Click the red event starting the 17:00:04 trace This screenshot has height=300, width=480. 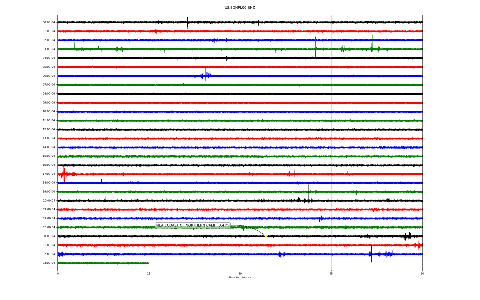tap(64, 174)
